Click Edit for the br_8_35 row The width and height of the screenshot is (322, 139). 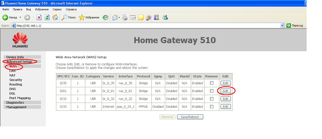tap(226, 83)
